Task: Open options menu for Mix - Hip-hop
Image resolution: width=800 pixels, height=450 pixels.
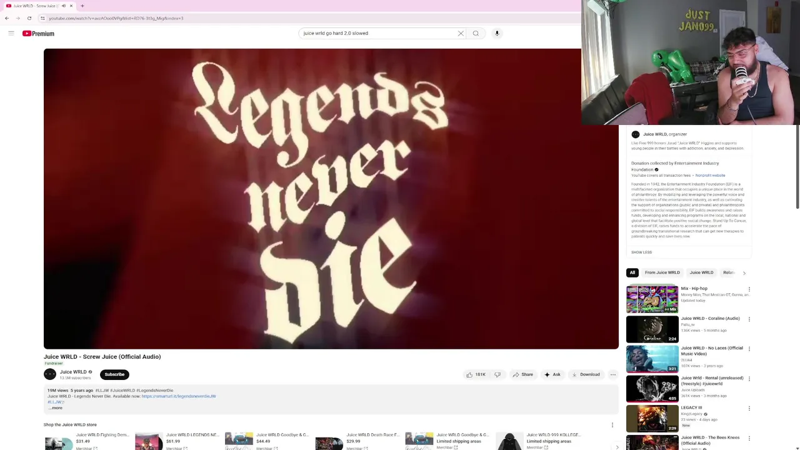Action: point(749,289)
